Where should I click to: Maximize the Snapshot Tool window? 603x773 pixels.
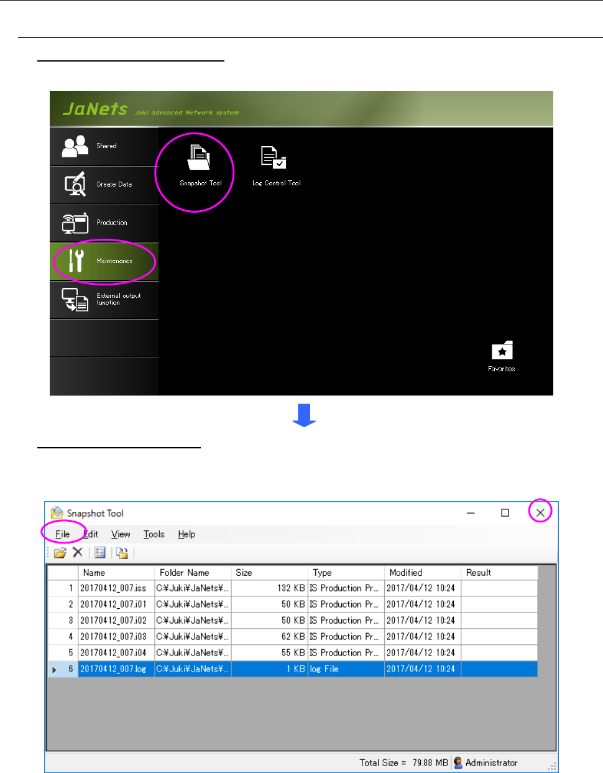tap(505, 512)
